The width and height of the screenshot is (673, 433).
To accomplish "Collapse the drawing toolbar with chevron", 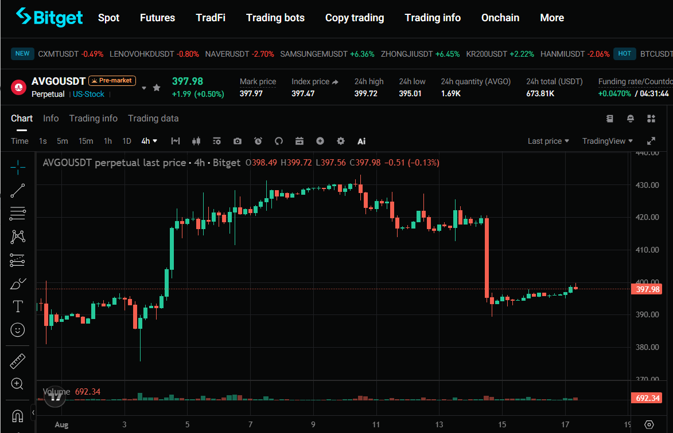I will pos(33,412).
